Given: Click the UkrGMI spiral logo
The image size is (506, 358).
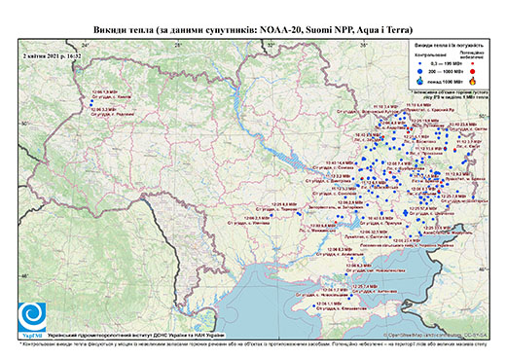Looking at the screenshot, I should pyautogui.click(x=32, y=318).
